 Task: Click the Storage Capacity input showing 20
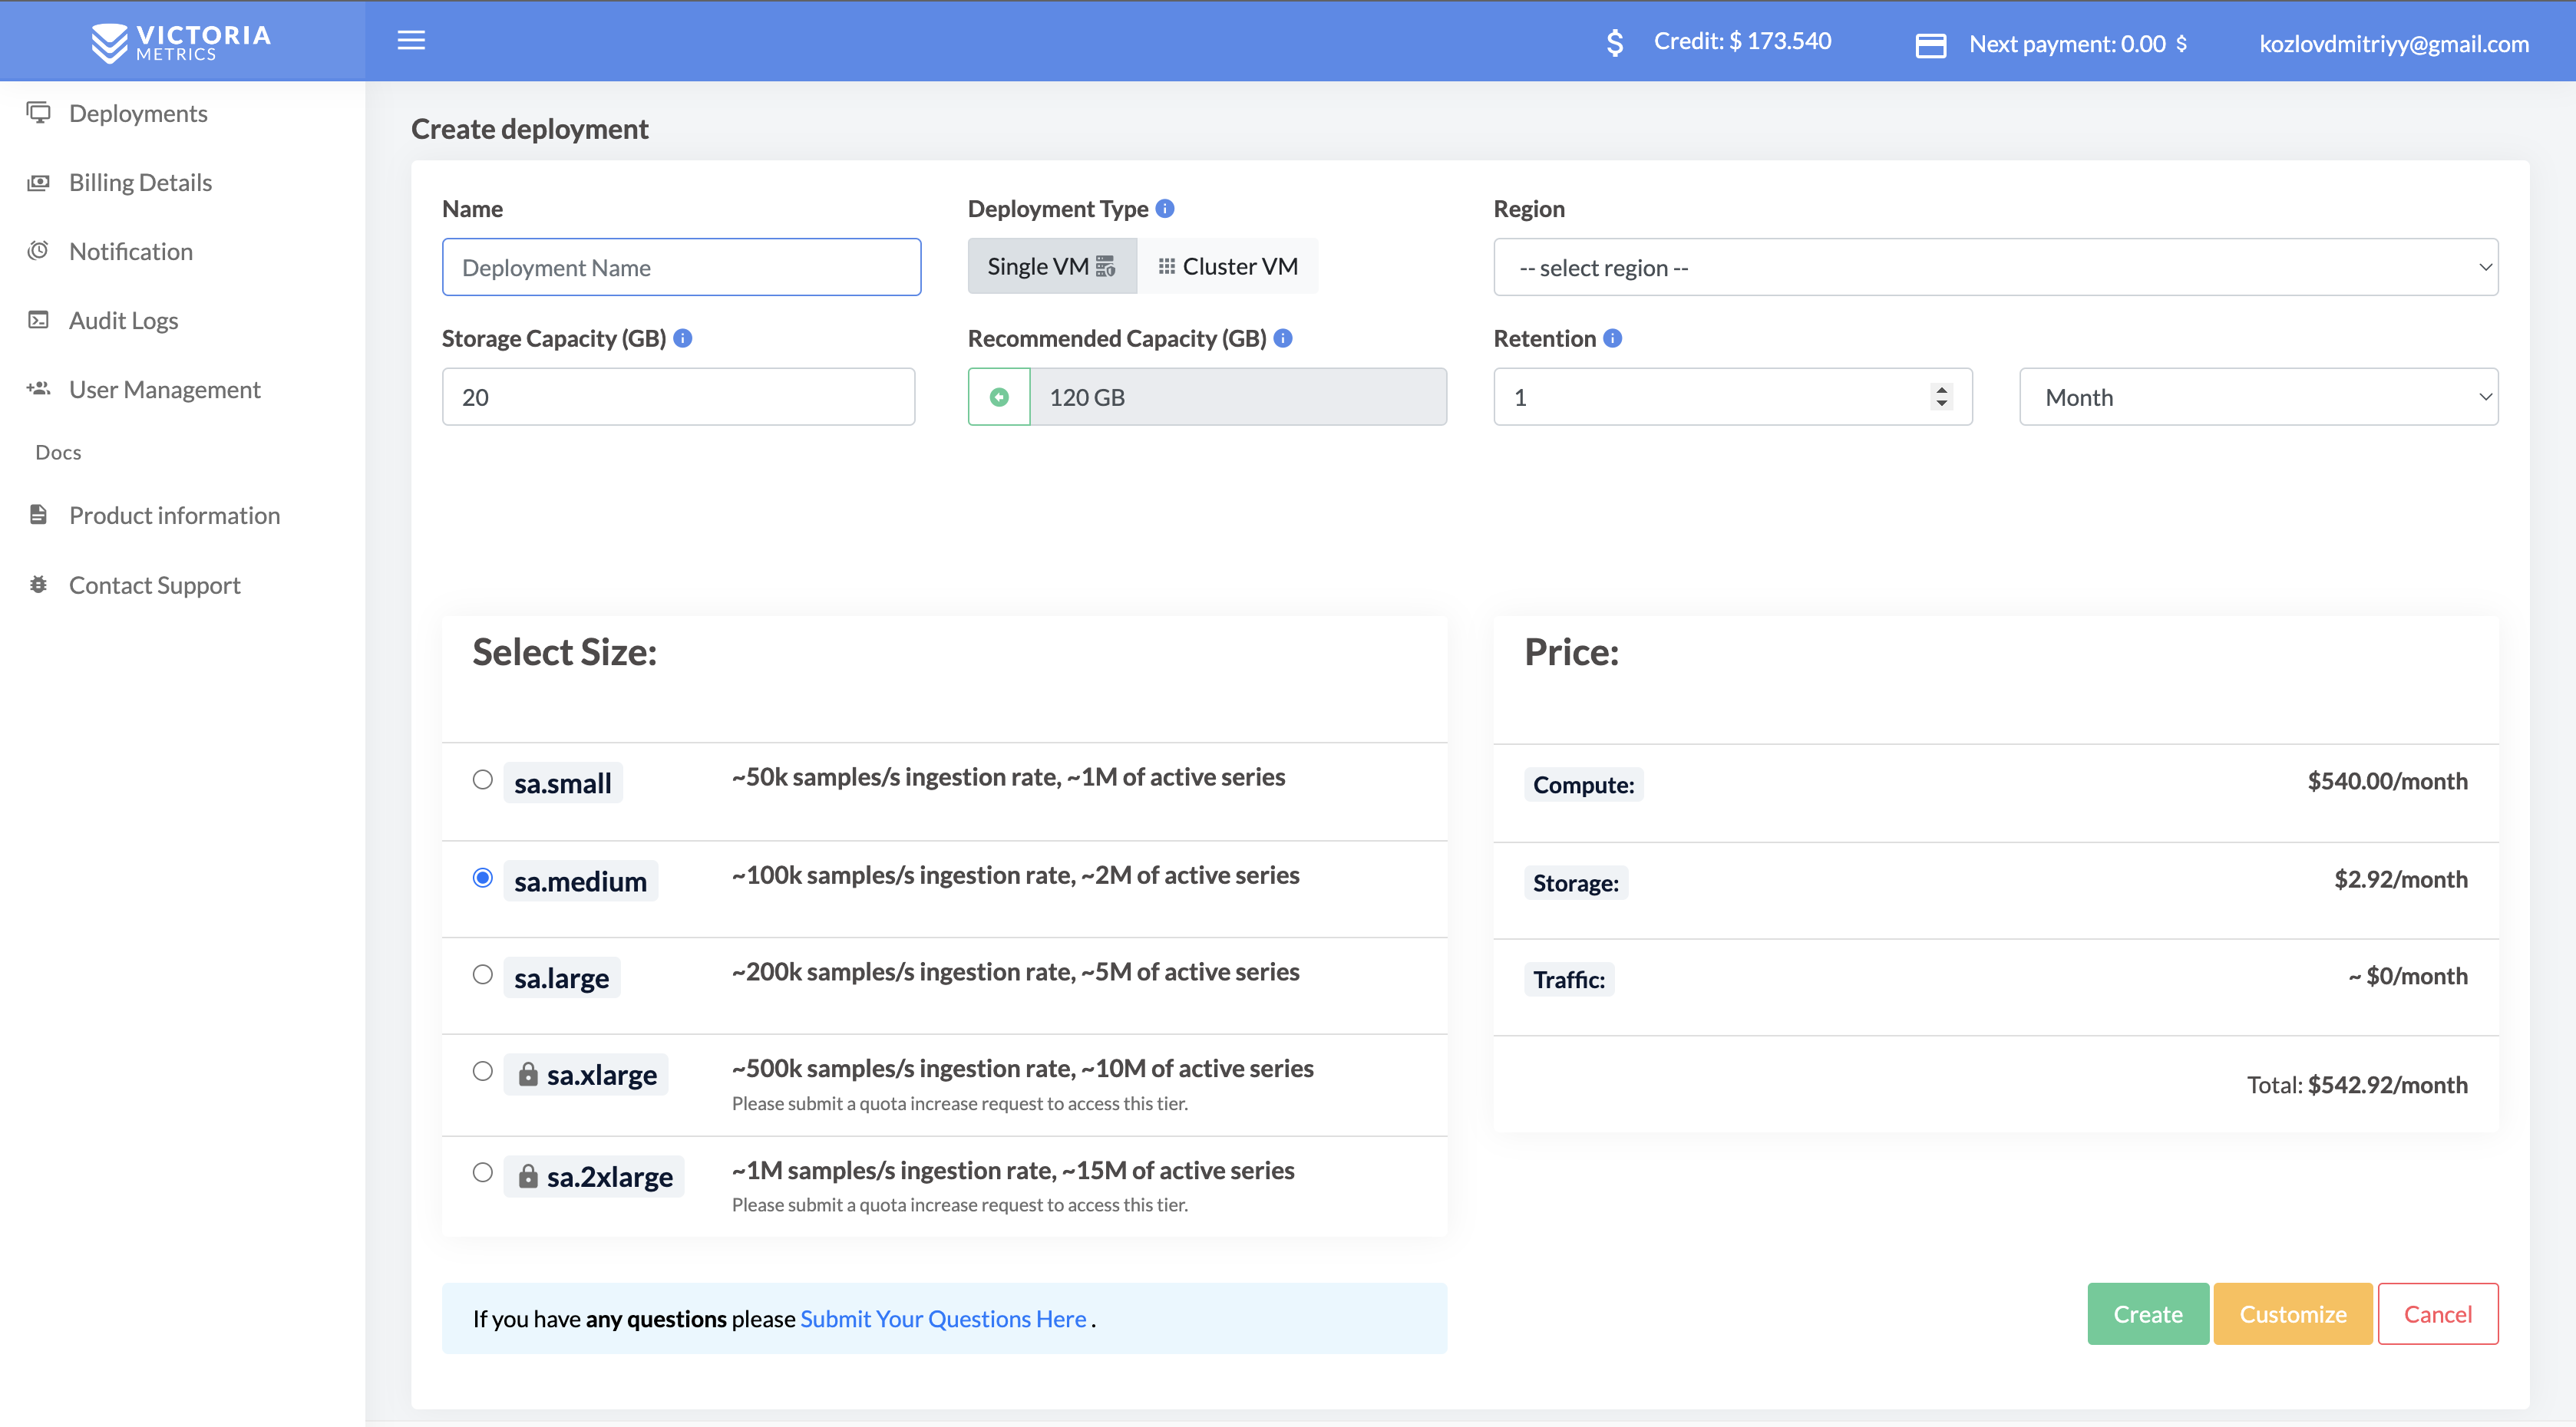[x=678, y=397]
